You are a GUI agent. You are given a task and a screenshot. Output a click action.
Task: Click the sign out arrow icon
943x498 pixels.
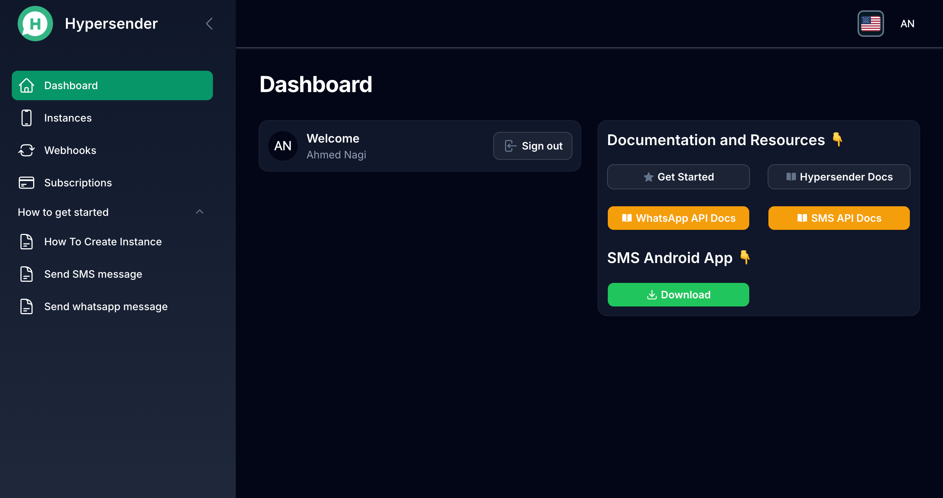511,146
